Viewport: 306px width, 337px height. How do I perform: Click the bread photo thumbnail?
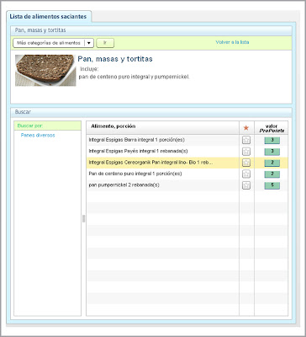click(x=45, y=70)
